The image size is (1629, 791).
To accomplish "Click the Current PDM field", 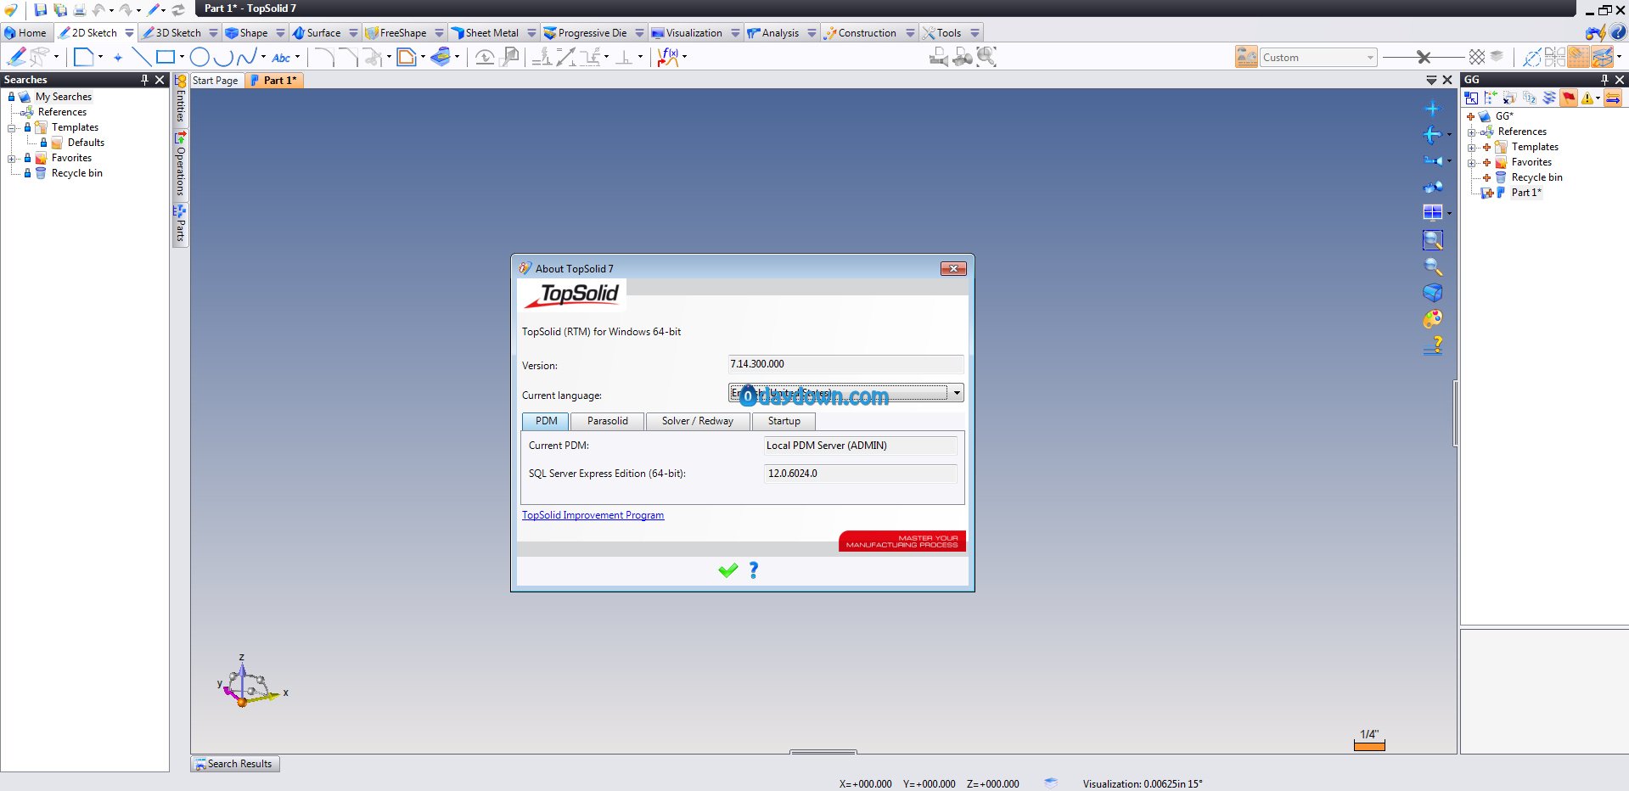I will click(x=860, y=446).
